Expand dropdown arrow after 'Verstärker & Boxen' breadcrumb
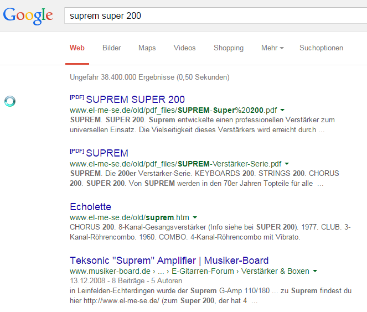 [315, 272]
